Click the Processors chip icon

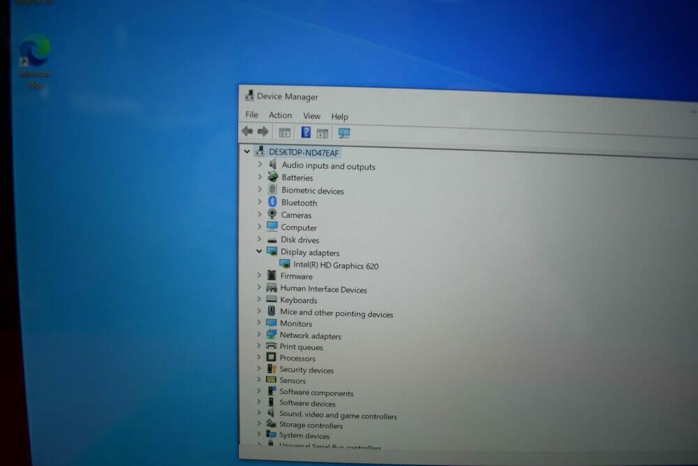(x=271, y=357)
